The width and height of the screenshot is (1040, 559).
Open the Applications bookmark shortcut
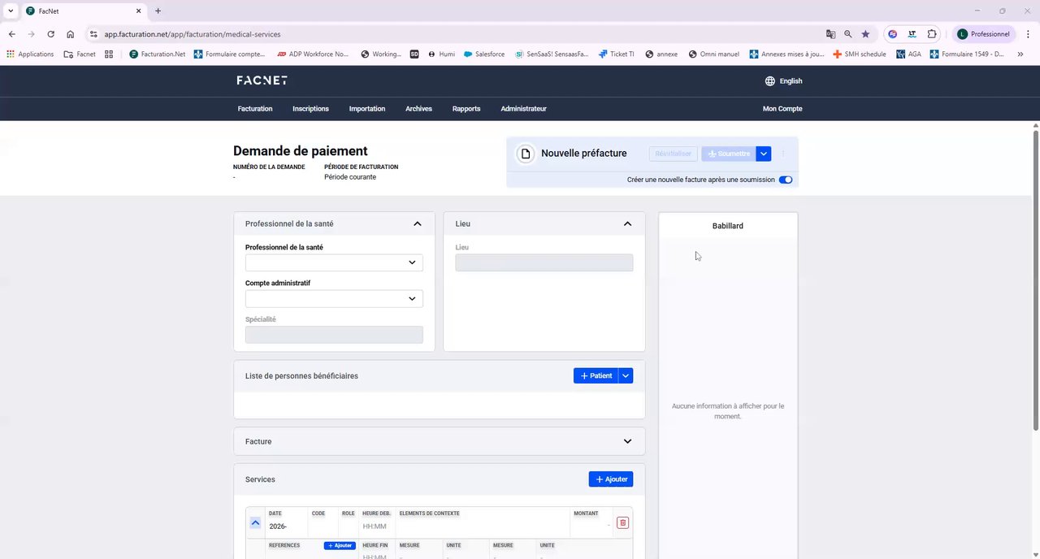point(30,54)
